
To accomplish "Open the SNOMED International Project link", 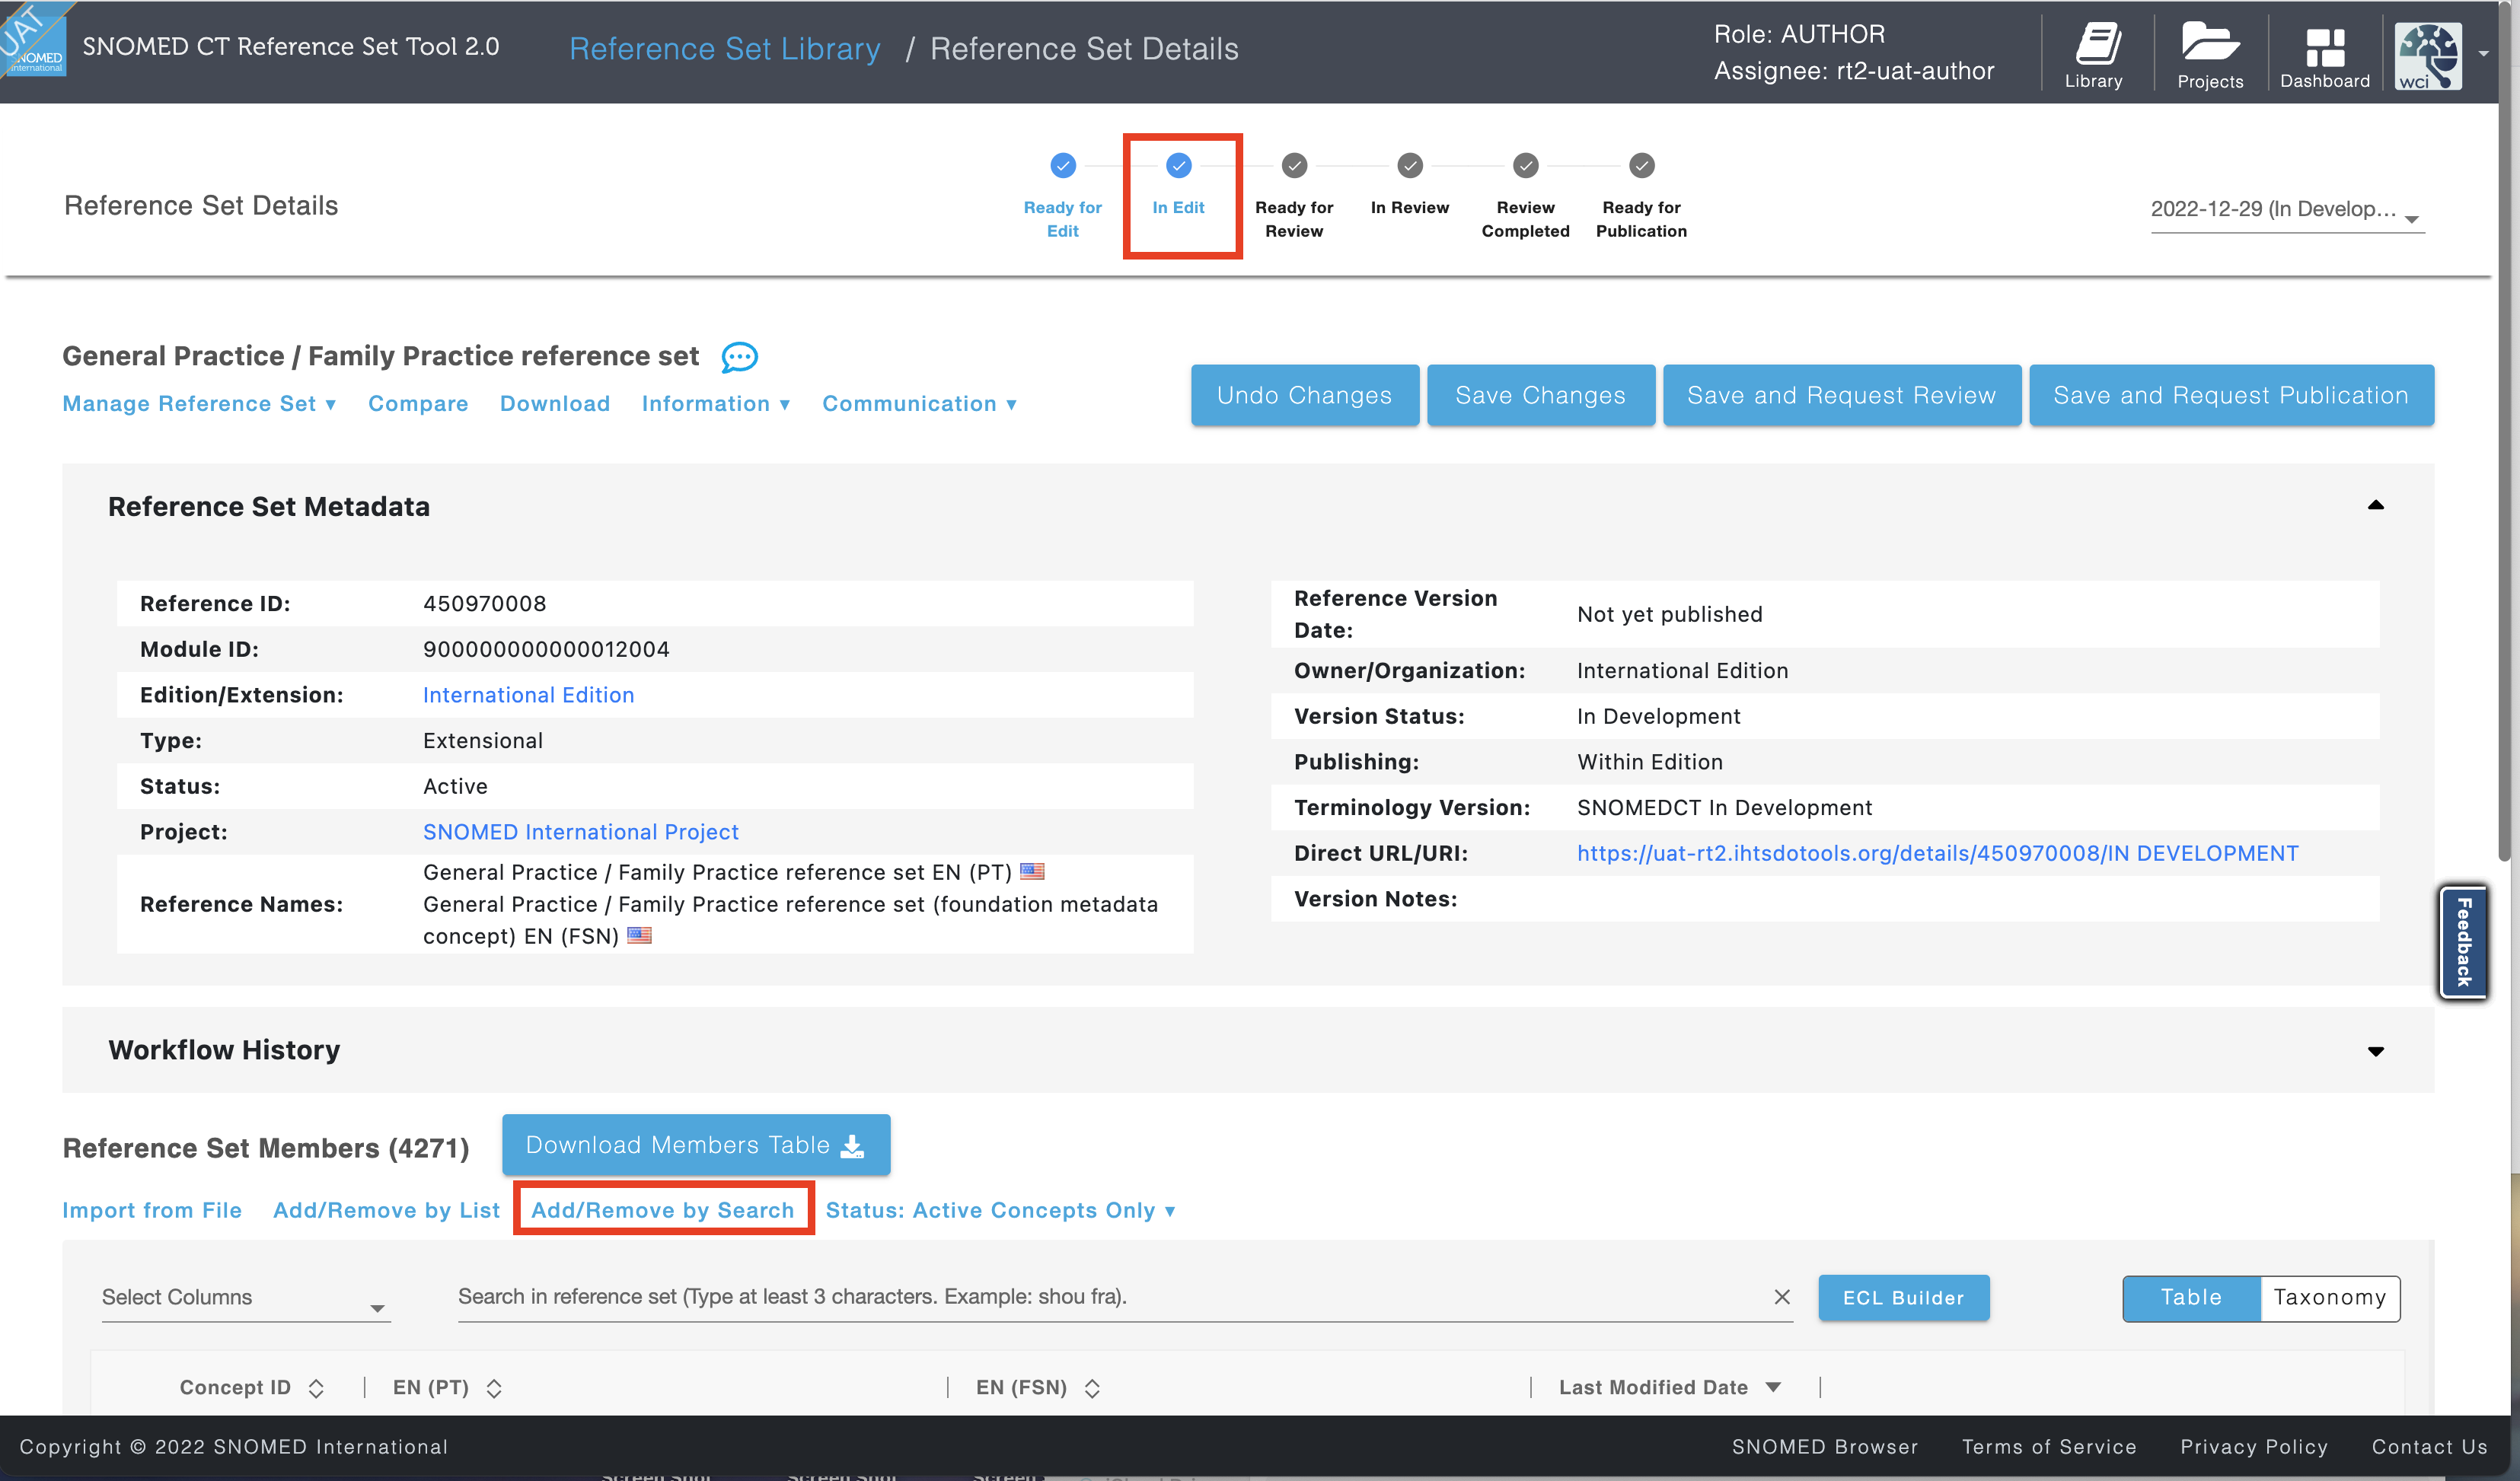I will [x=580, y=831].
